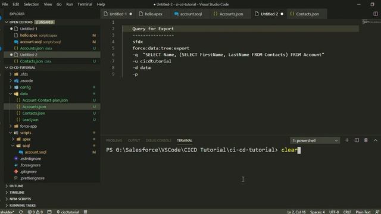This screenshot has height=214, width=381.
Task: Switch to the account.soql editor tab
Action: coord(190,14)
